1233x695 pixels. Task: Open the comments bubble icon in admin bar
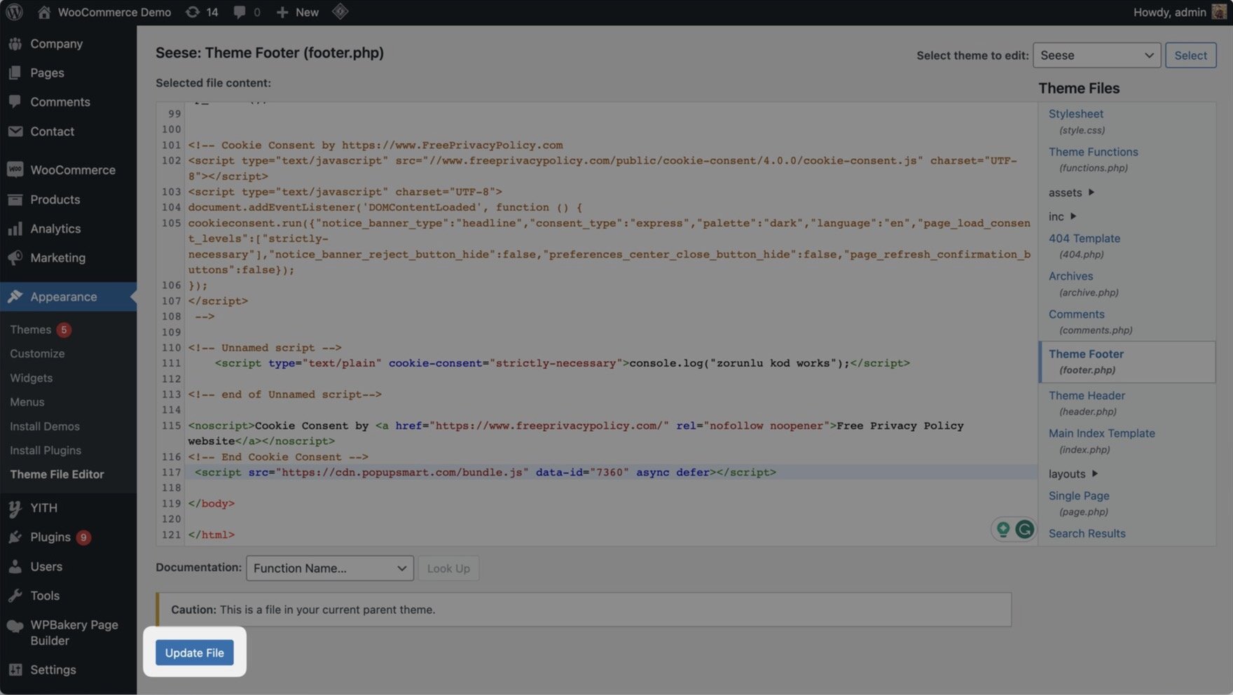[x=240, y=12]
